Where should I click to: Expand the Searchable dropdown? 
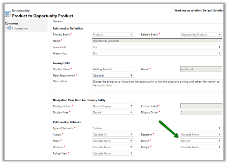157,47
